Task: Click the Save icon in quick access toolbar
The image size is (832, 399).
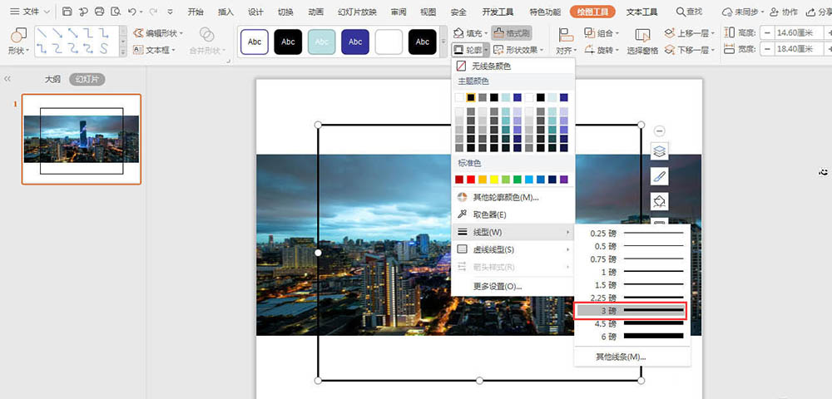Action: (67, 12)
